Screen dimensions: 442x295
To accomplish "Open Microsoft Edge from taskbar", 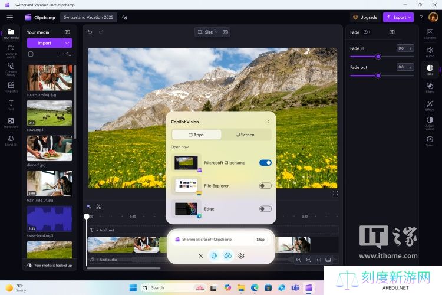I will click(255, 288).
